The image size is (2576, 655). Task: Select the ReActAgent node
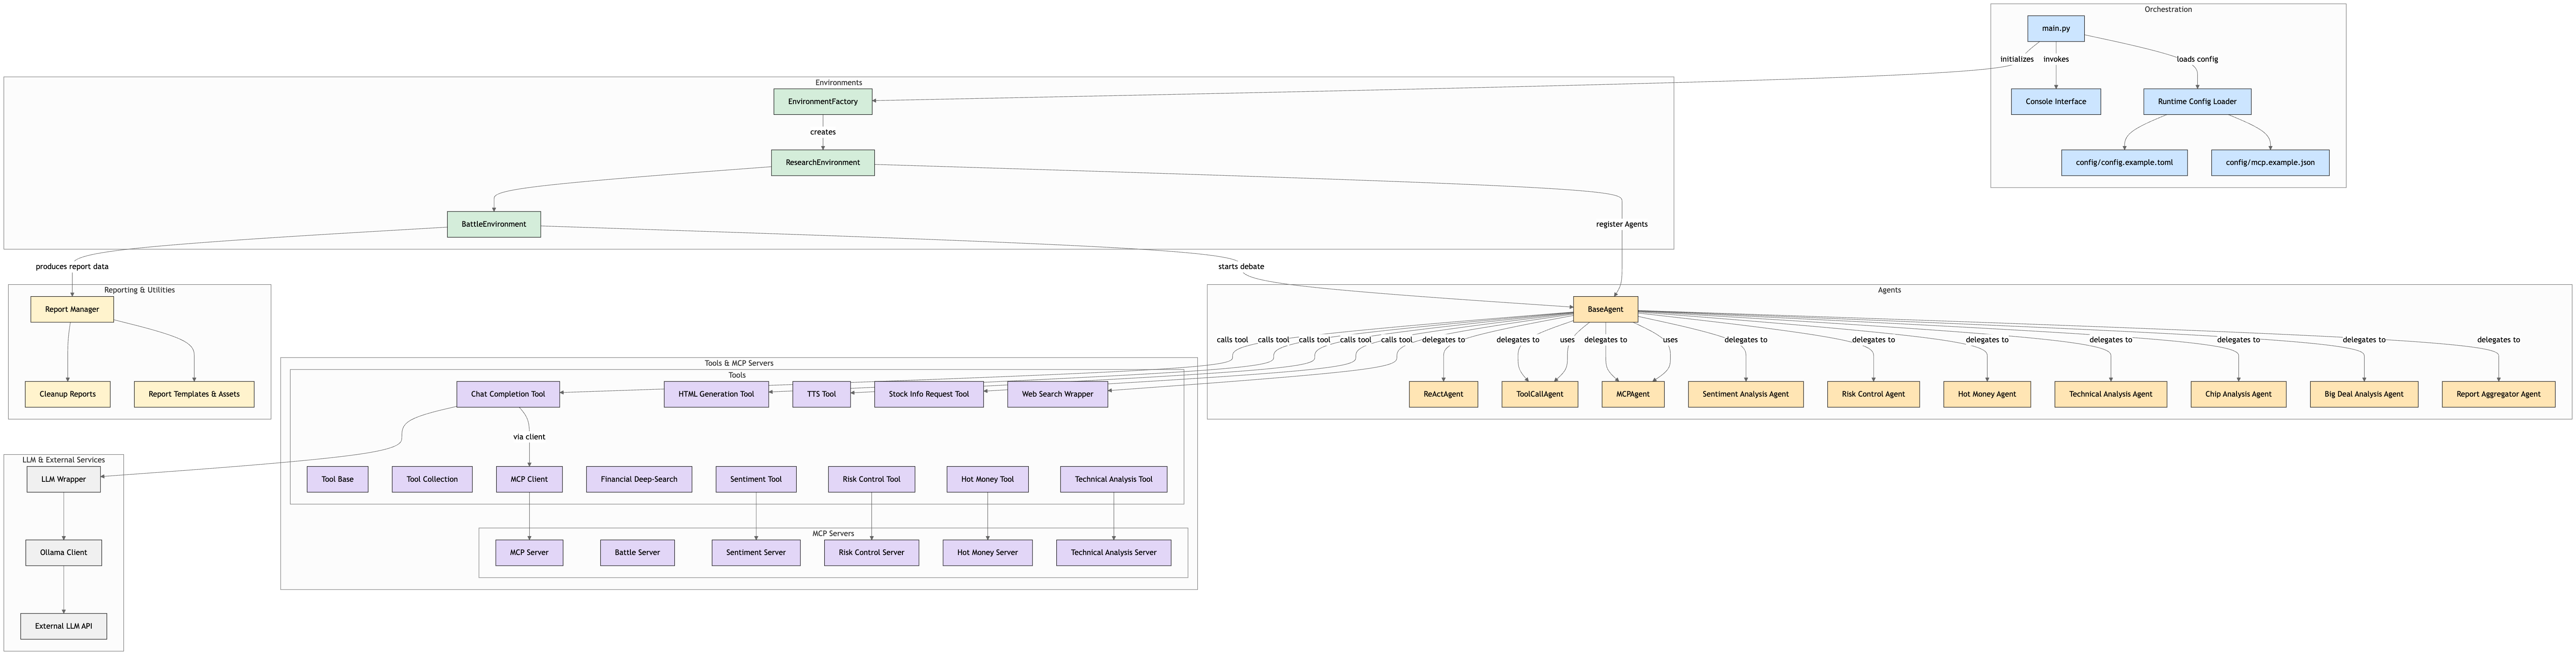click(1443, 394)
